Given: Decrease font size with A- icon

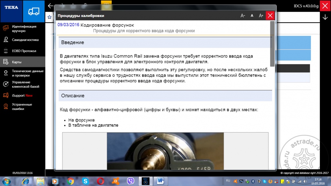Looking at the screenshot, I should coord(243,16).
